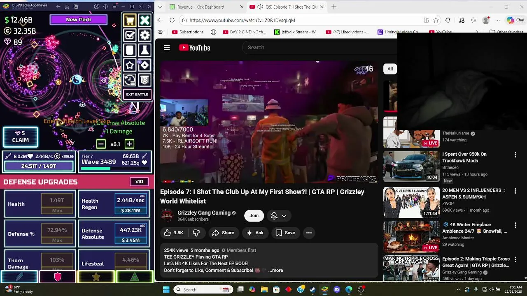Open browser settings and more menu
Screen dimensions: 527x296
point(498,20)
